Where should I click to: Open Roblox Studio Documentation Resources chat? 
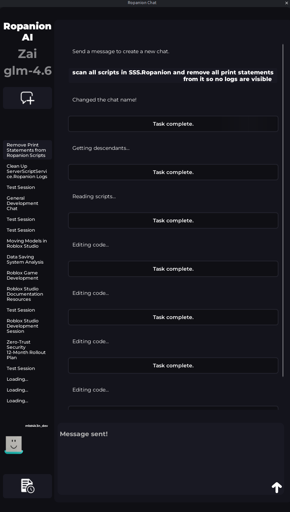click(27, 294)
